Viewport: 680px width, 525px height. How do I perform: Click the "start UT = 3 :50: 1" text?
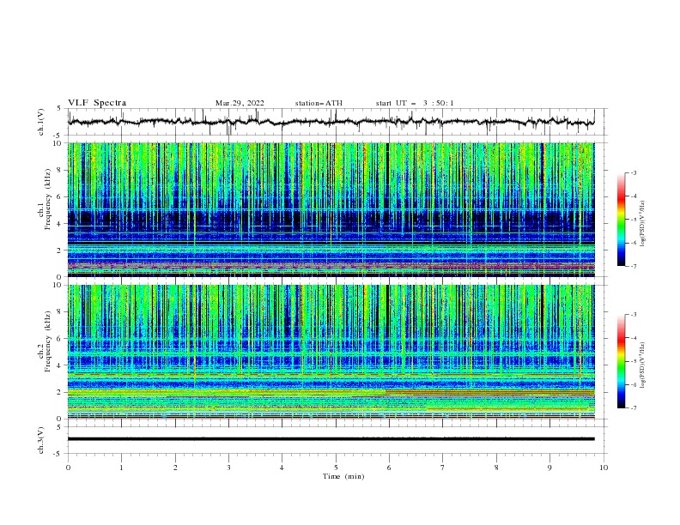415,103
